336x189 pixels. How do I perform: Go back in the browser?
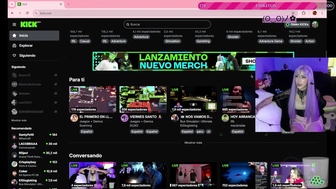point(12,13)
